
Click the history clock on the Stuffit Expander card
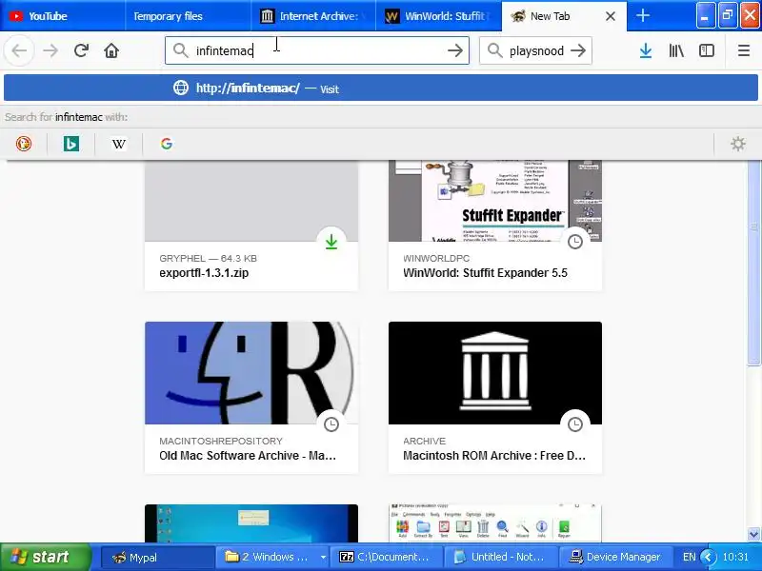(575, 242)
